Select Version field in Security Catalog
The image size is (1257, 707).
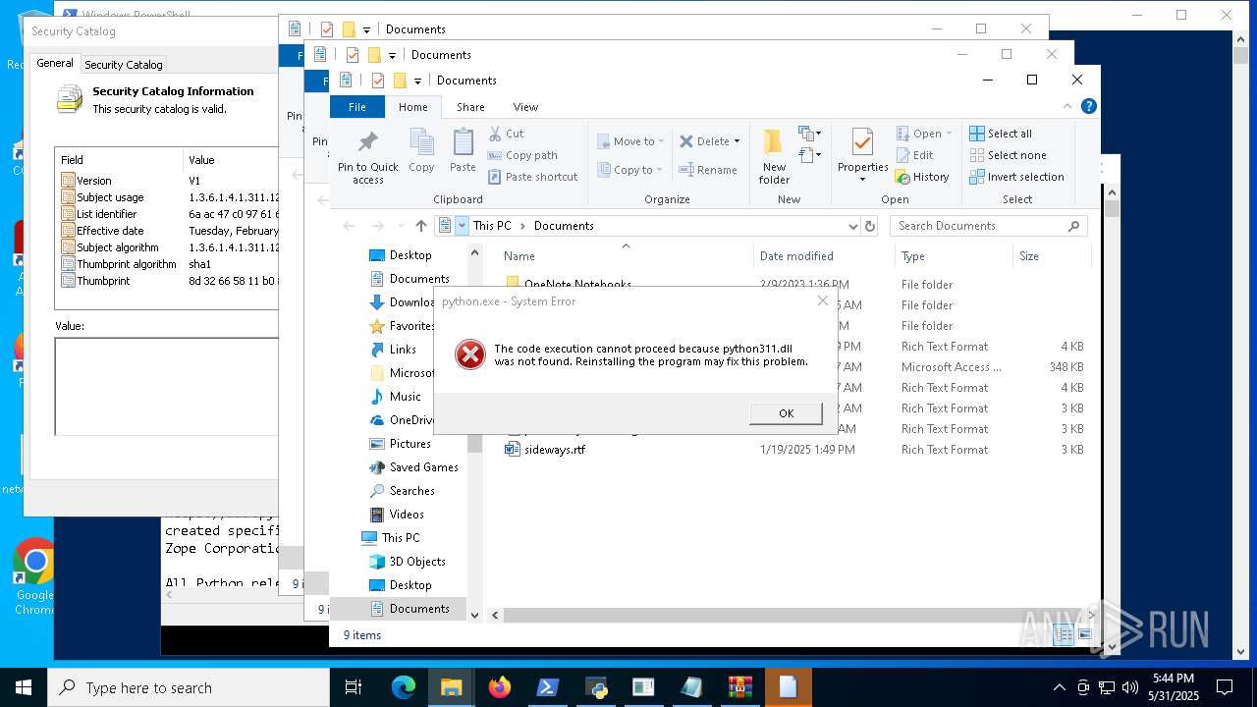point(94,181)
